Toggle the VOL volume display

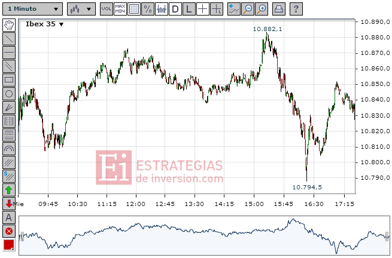click(x=107, y=9)
